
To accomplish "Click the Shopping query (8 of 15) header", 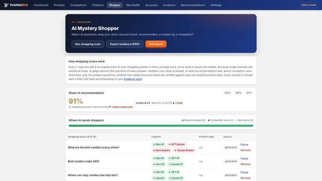I will click(82, 137).
